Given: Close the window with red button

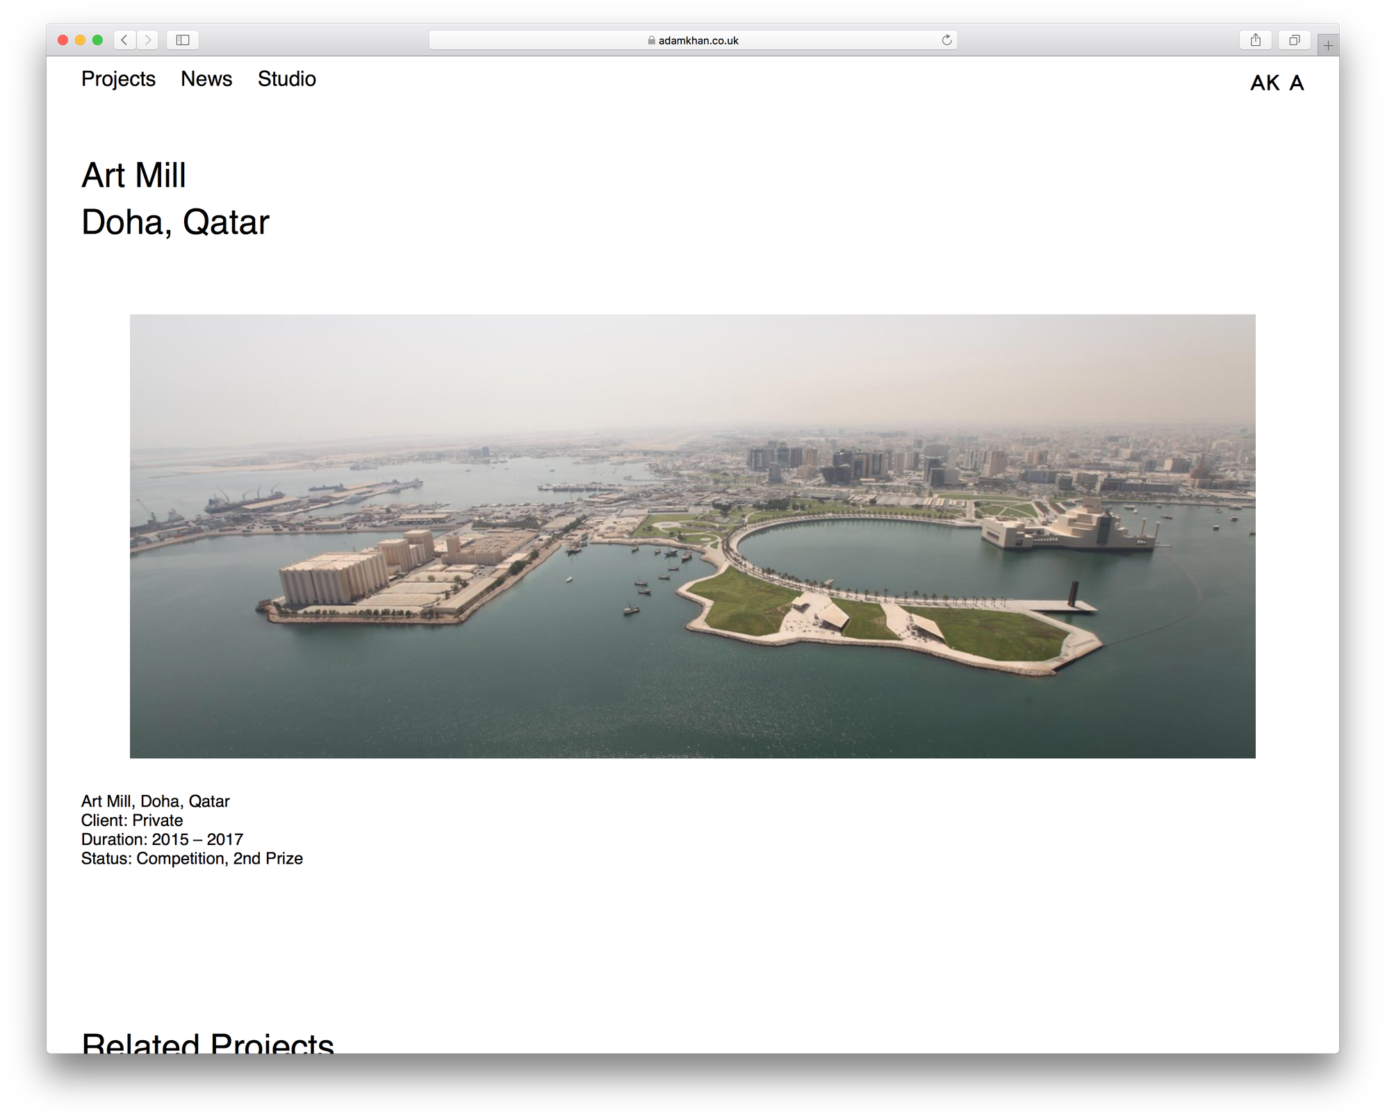Looking at the screenshot, I should [x=63, y=40].
